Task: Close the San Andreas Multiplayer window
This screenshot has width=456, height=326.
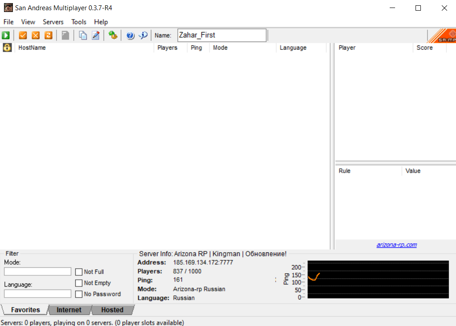Action: pyautogui.click(x=444, y=8)
